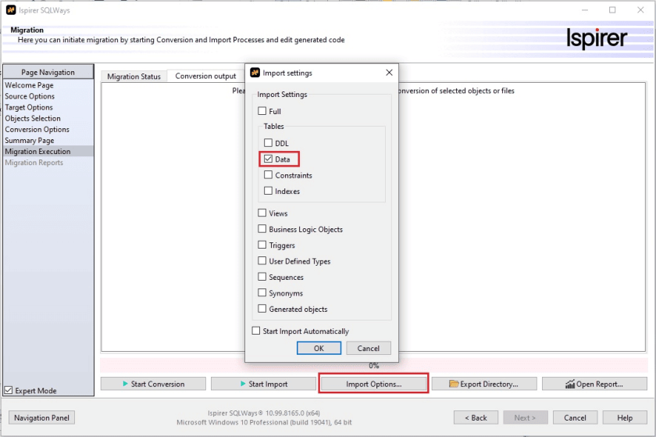Image resolution: width=656 pixels, height=437 pixels.
Task: Tick the DDL checkbox
Action: [269, 143]
